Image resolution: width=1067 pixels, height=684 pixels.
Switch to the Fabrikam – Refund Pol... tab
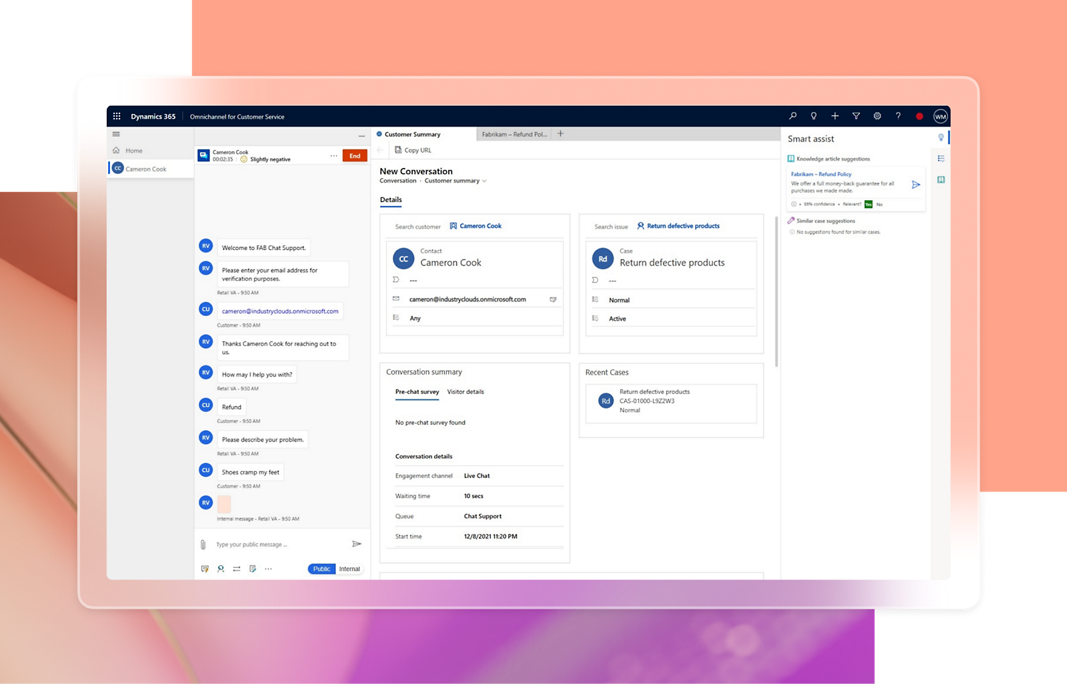click(514, 134)
